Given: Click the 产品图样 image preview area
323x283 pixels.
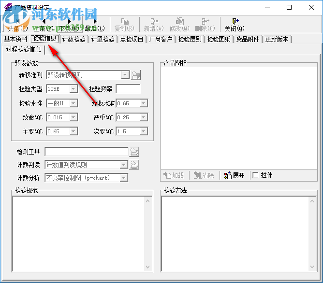Looking at the screenshot, I should pos(239,118).
